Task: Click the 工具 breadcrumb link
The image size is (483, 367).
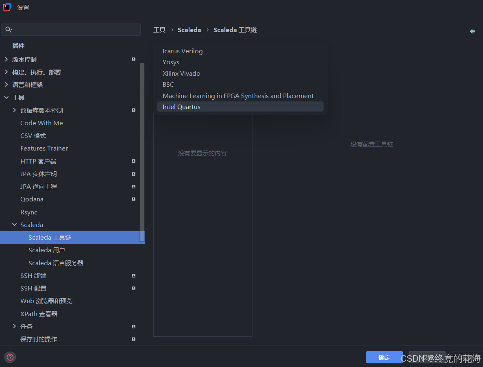Action: [x=159, y=30]
